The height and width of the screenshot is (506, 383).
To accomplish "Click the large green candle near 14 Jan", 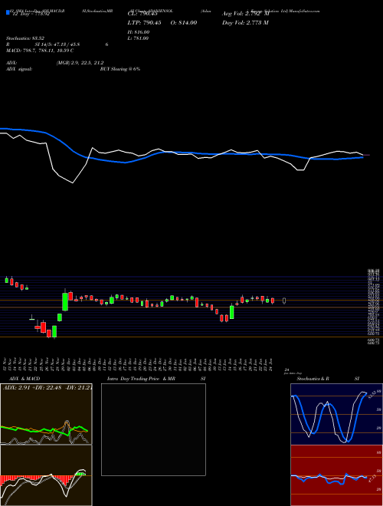I will [231, 312].
